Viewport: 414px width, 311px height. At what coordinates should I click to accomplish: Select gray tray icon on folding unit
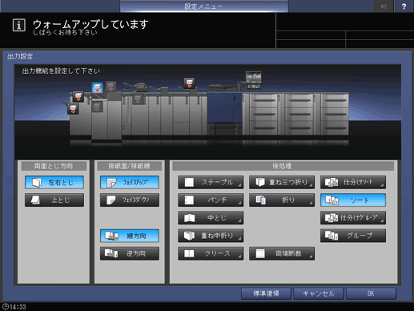tap(138, 99)
